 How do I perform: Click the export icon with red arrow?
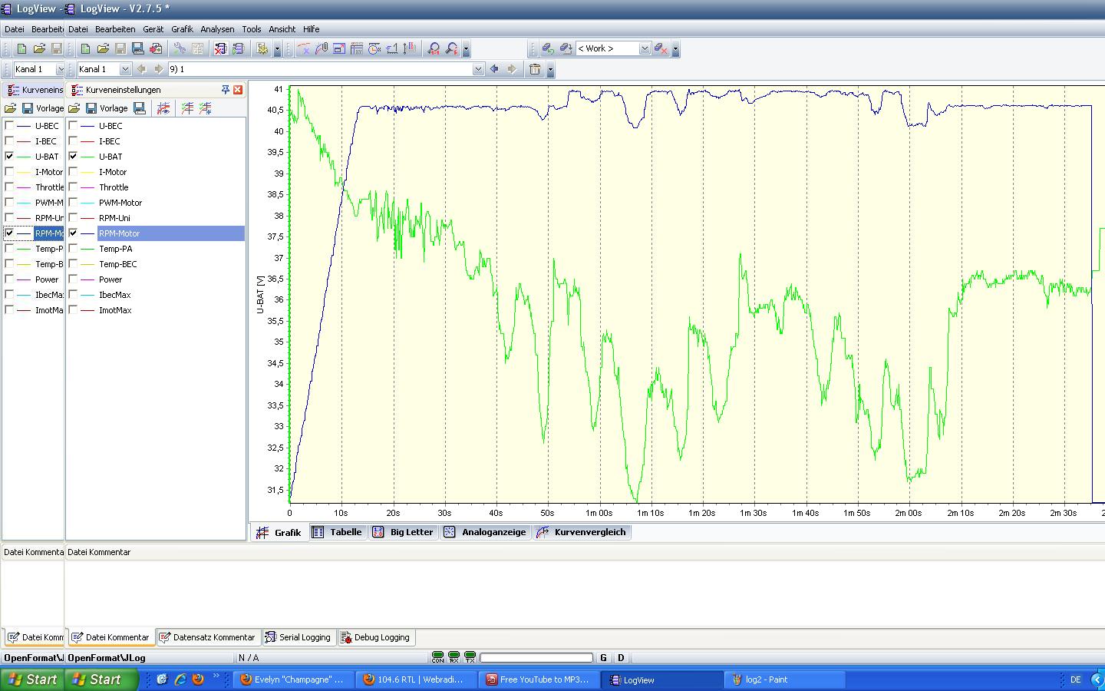coord(156,48)
